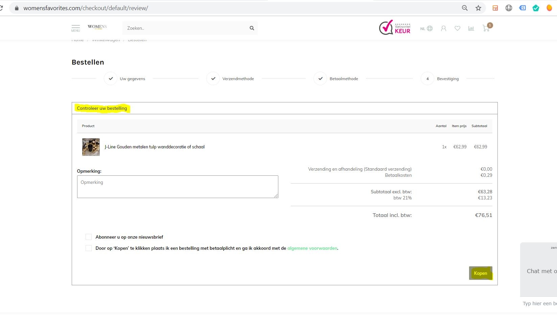Open the NL language globe selector
Viewport: 557px width, 315px height.
[x=426, y=29]
